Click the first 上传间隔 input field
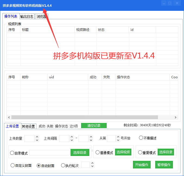 (x=64, y=138)
